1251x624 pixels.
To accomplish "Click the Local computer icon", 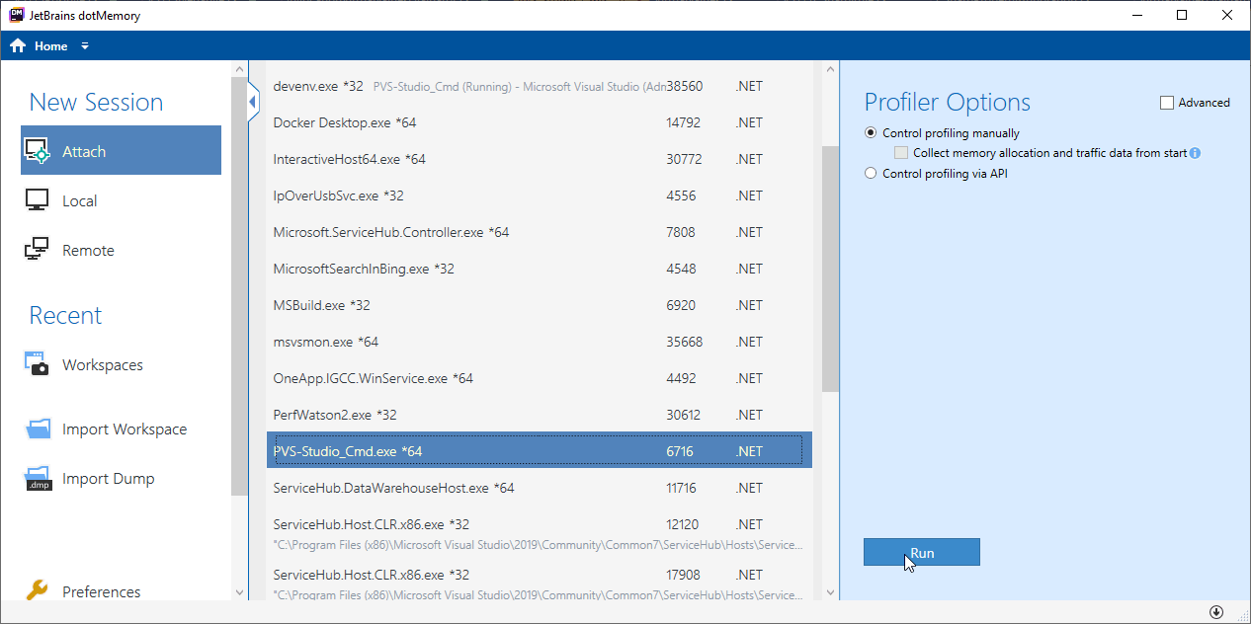I will 37,199.
